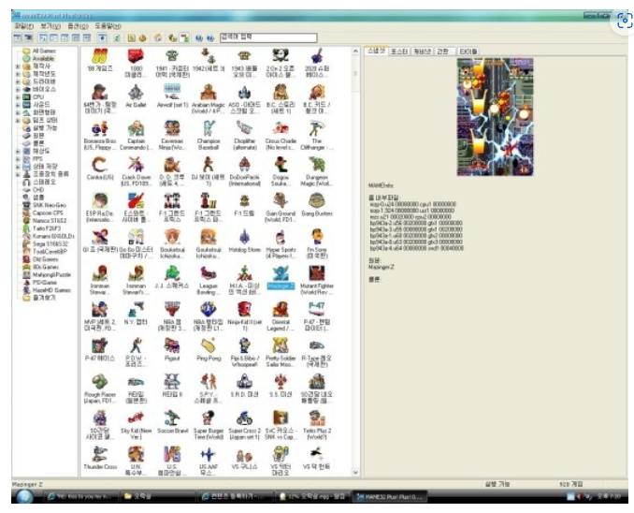Image resolution: width=634 pixels, height=513 pixels.
Task: Expand the 드라이버 folder node
Action: [18, 81]
